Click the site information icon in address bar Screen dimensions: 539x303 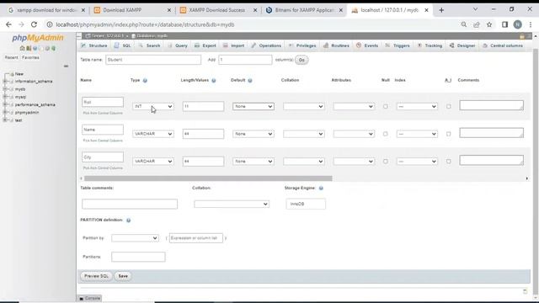click(50, 24)
